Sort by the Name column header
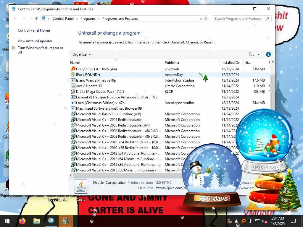The width and height of the screenshot is (303, 227). tap(116, 63)
